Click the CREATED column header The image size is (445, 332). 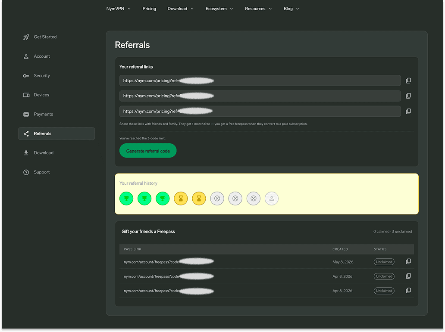[340, 249]
